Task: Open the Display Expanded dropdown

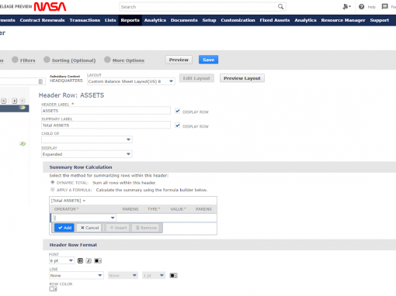Action: [x=87, y=154]
